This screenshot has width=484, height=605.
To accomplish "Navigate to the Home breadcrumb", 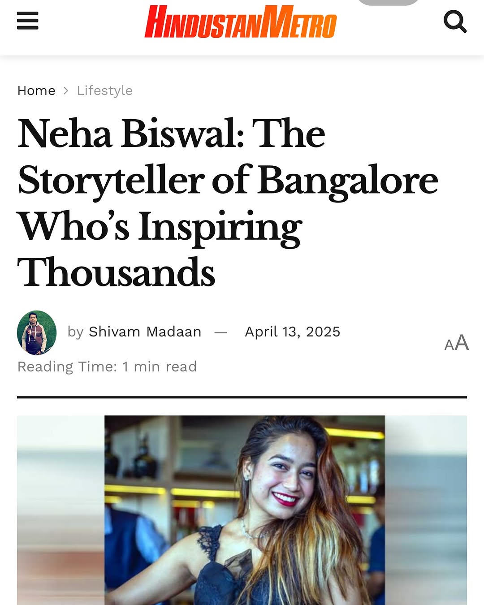I will coord(36,91).
